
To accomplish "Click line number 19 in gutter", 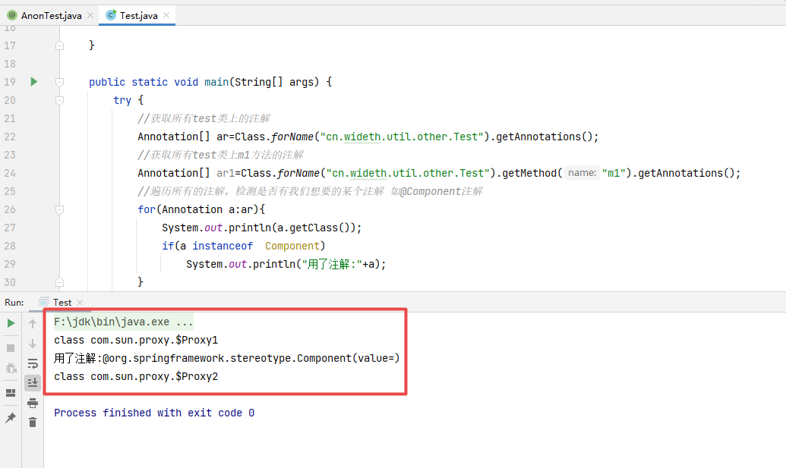I will tap(10, 82).
